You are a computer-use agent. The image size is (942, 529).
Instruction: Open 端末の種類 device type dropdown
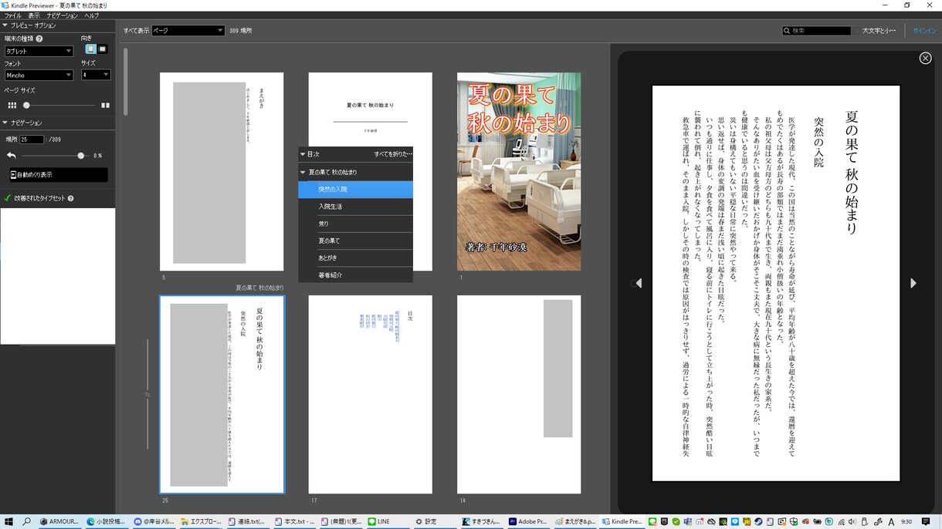click(x=39, y=51)
